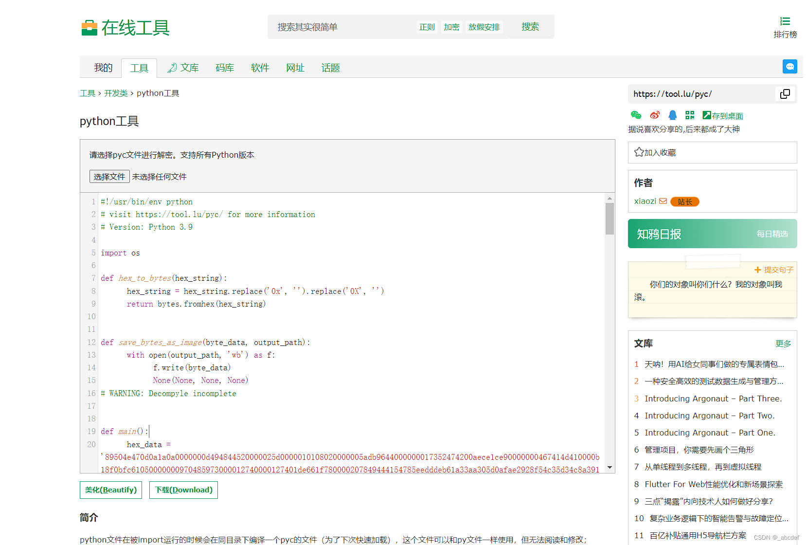807x545 pixels.
Task: Open article Flutter For Web性能优化和新场景探索
Action: [x=714, y=484]
